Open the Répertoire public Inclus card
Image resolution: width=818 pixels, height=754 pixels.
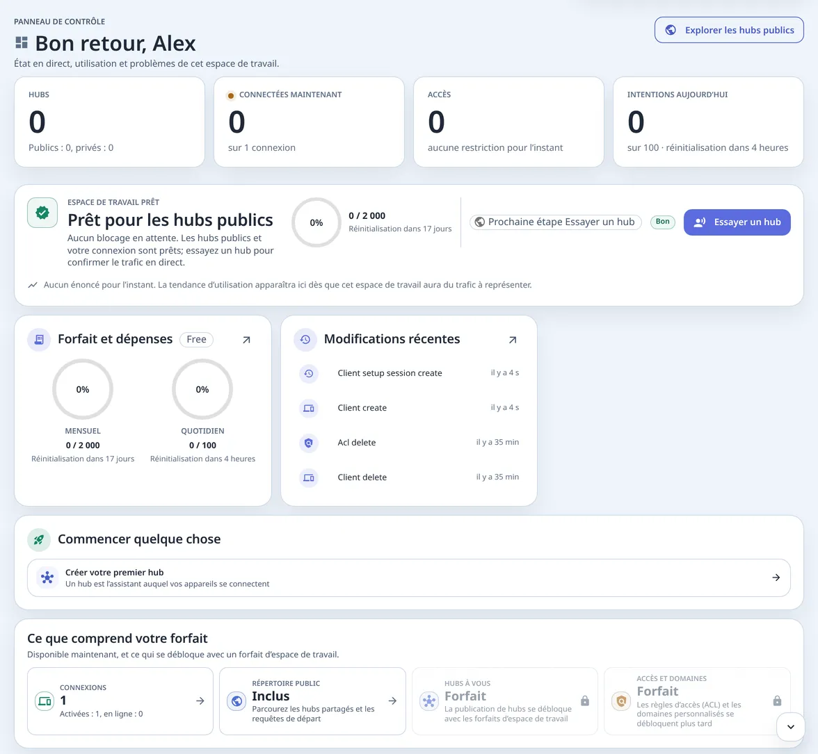point(312,701)
